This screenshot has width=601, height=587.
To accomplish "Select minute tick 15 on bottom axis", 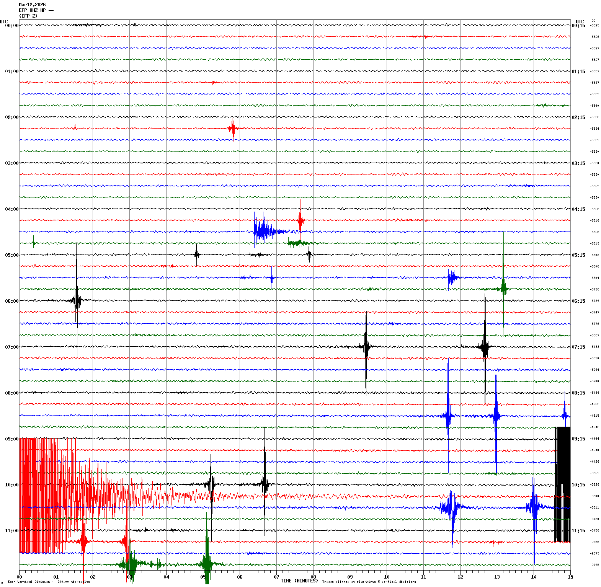I will (570, 577).
